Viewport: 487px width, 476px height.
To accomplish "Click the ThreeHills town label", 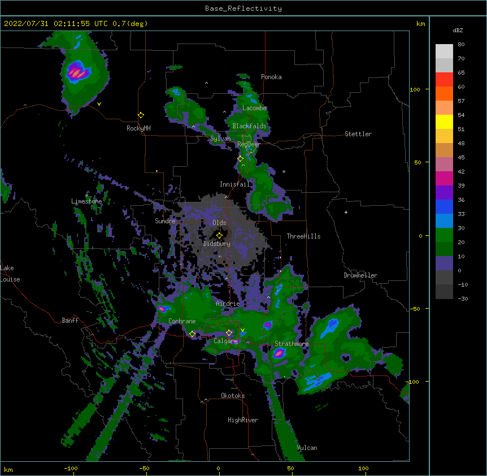I will pos(303,236).
